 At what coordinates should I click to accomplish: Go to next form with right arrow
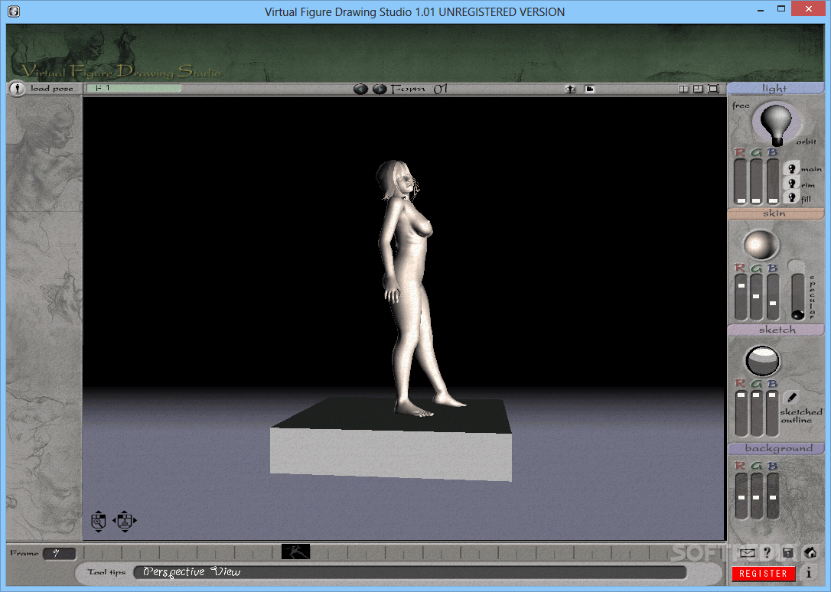click(380, 89)
